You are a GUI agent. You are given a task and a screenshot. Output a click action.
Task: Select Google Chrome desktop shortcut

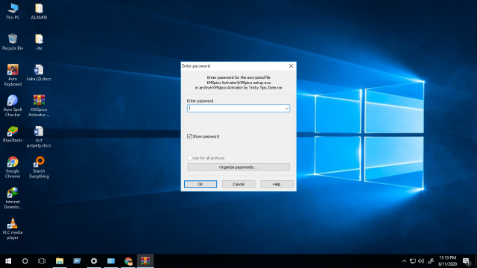(x=13, y=167)
